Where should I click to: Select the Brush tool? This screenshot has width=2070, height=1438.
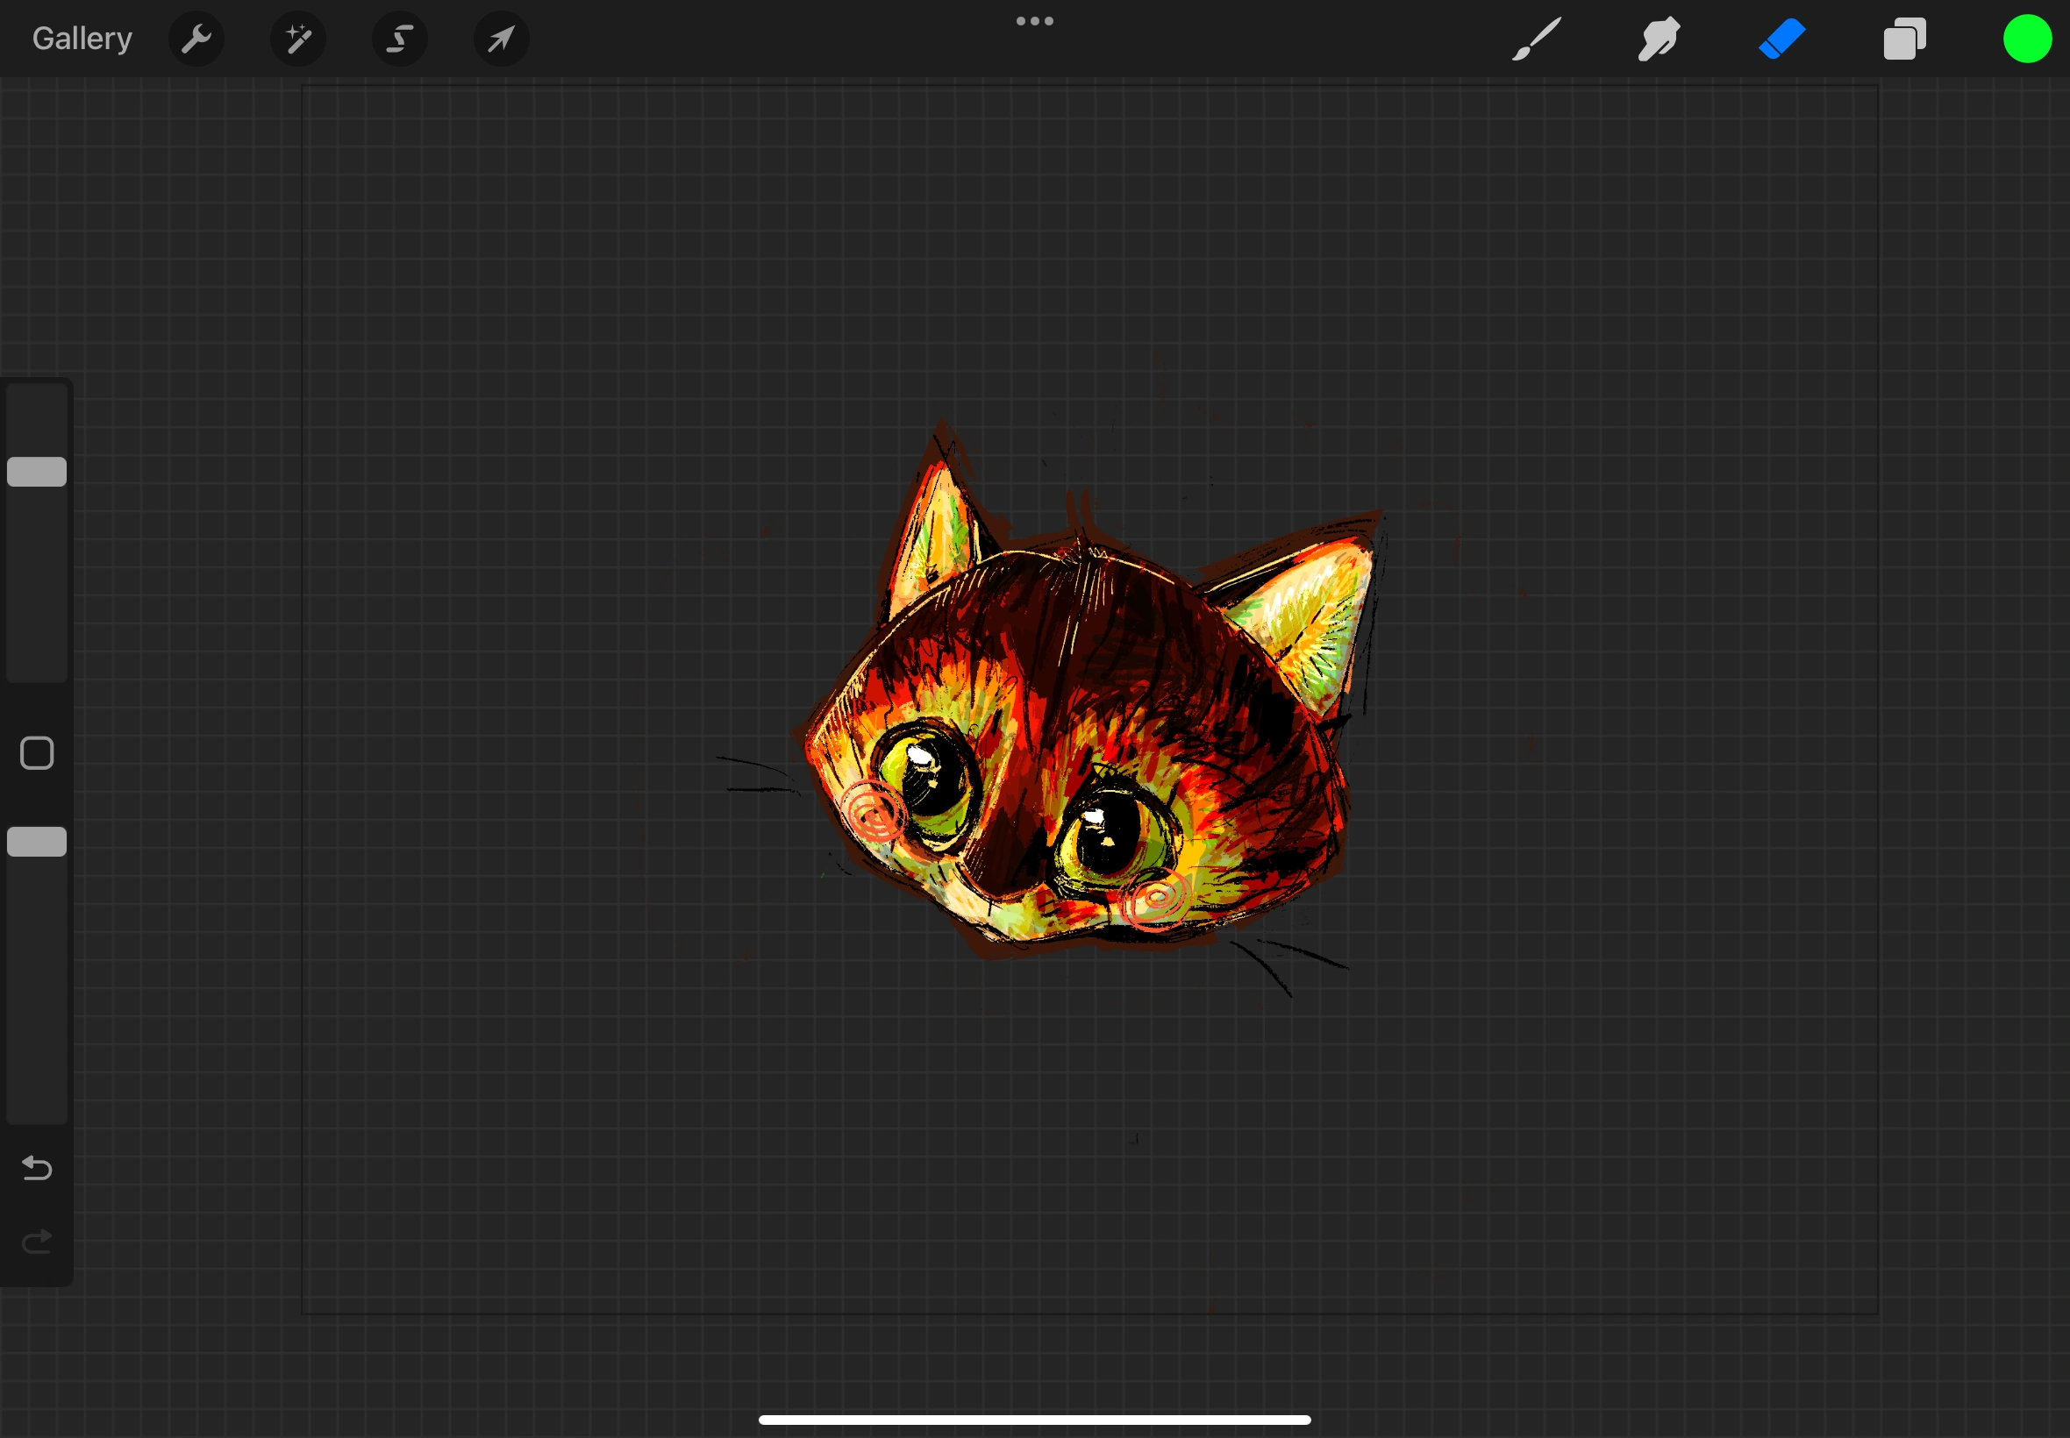click(1535, 38)
